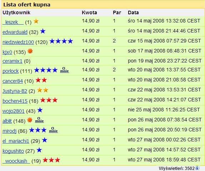205x171 pixels.
Task: Click kjx0's orange sun rating icon
Action: pos(30,51)
